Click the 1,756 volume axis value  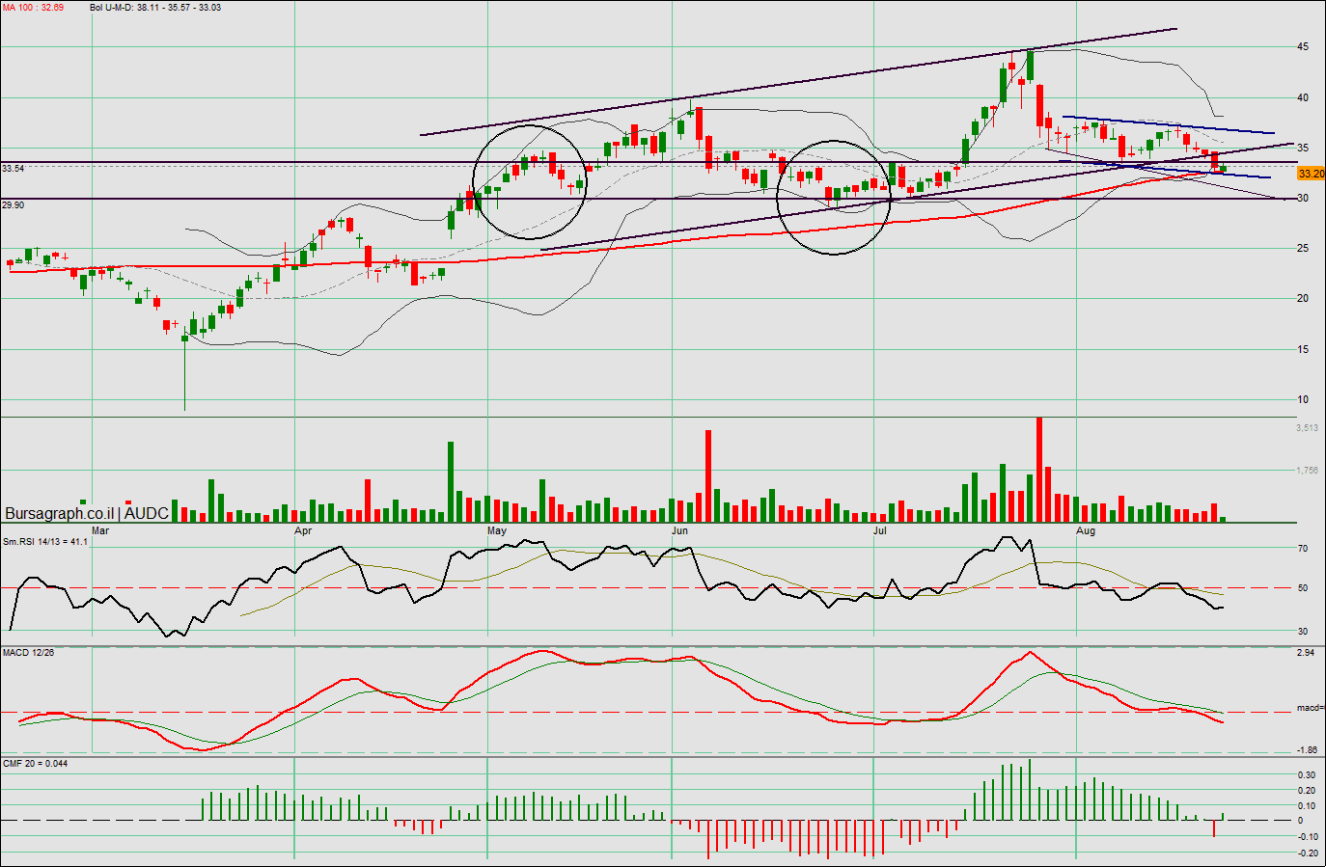tap(1307, 471)
